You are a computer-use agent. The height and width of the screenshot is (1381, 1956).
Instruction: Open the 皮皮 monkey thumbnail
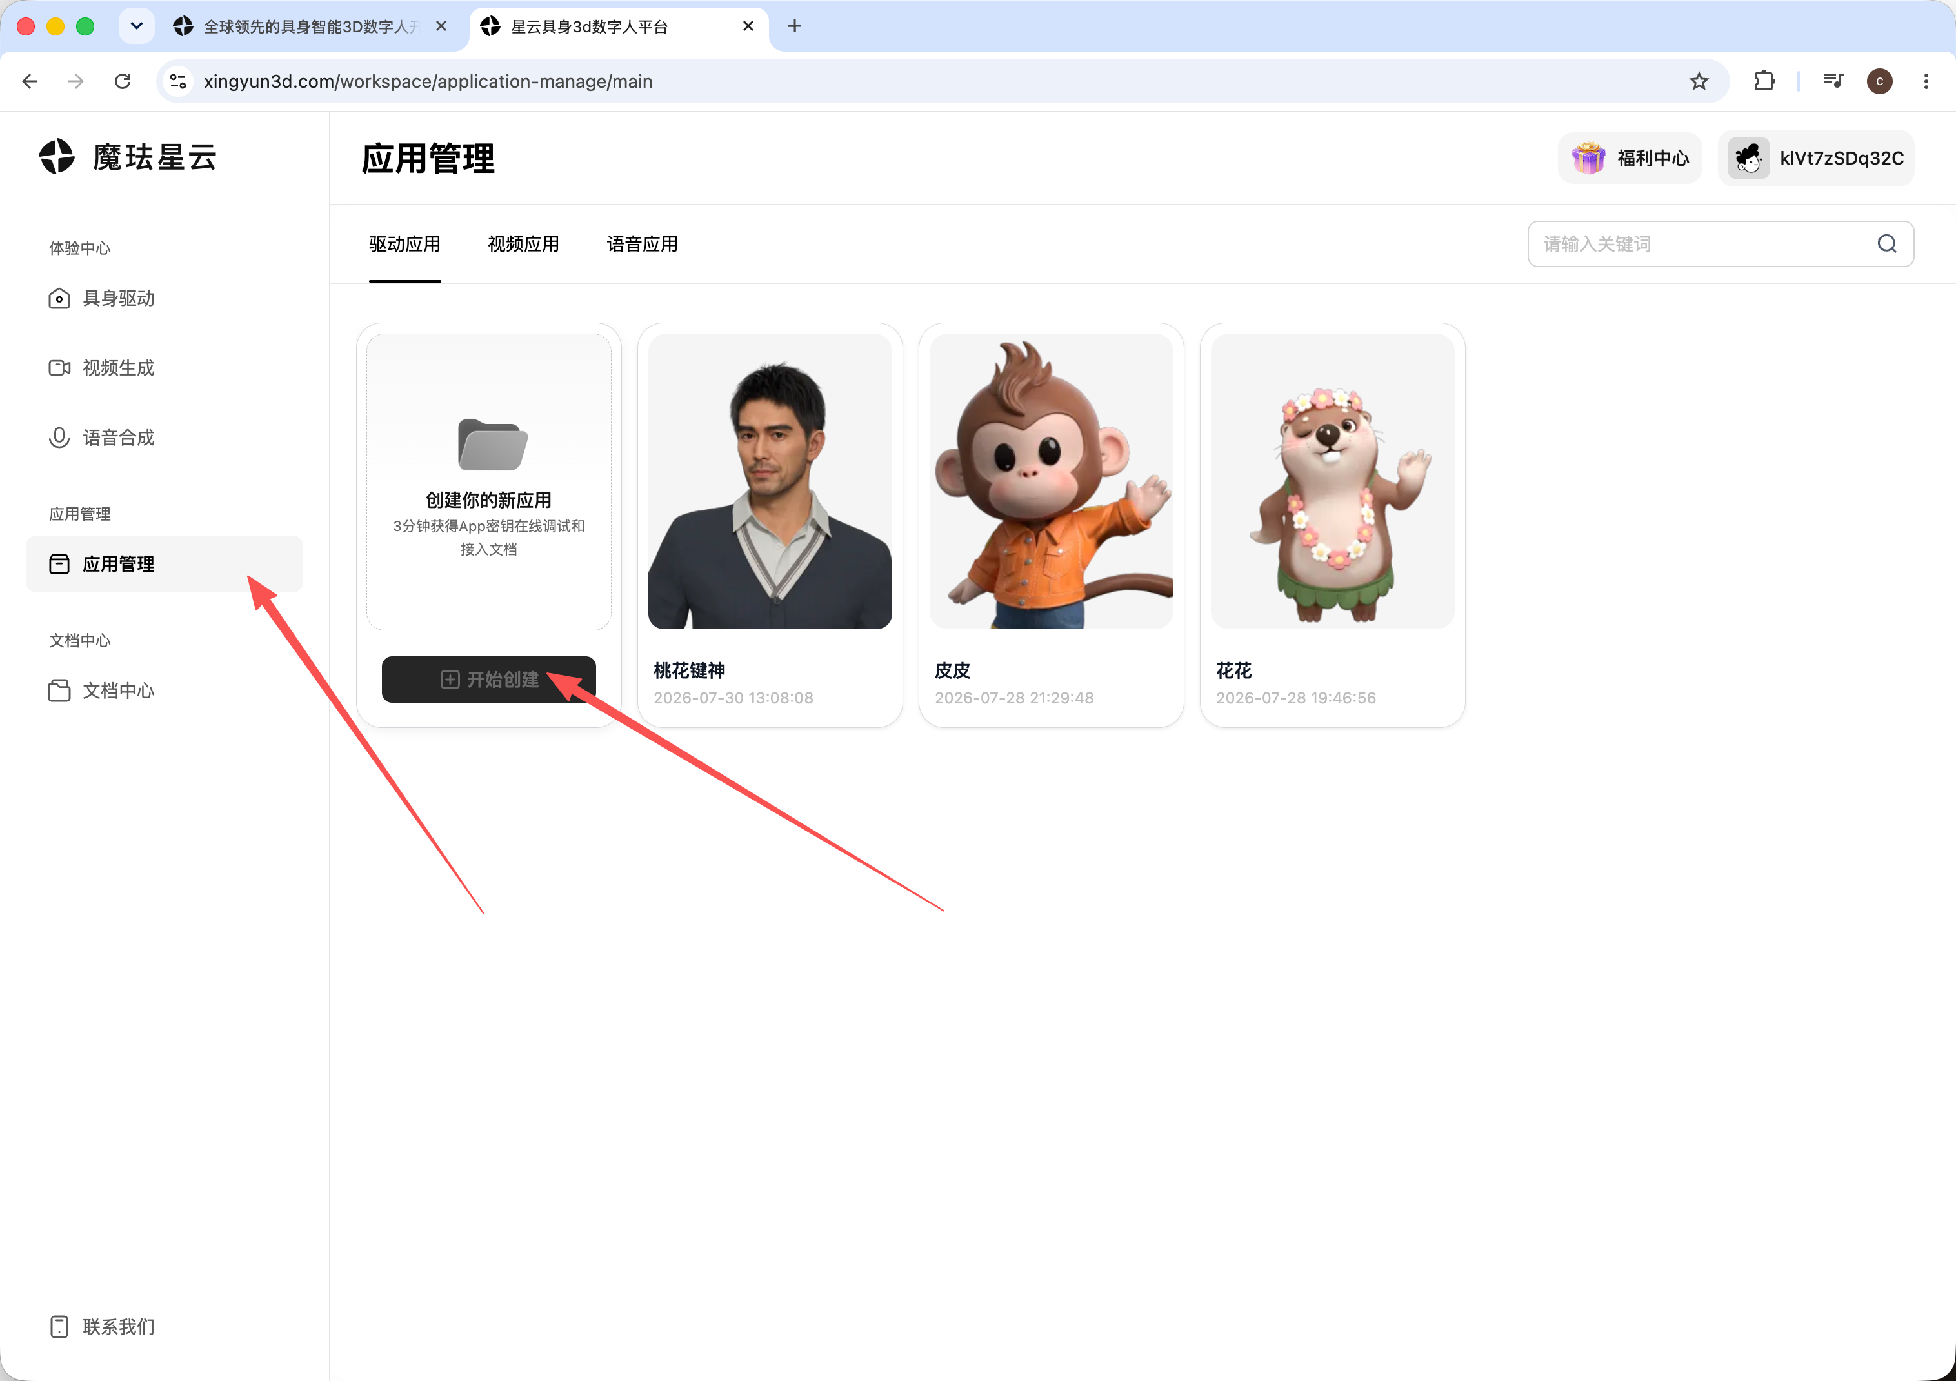[x=1052, y=481]
